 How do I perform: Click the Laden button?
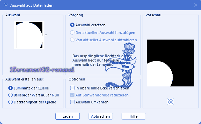67,116
